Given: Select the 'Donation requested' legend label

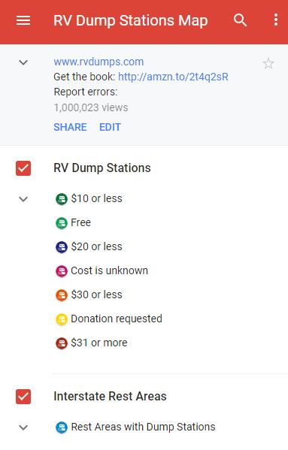Looking at the screenshot, I should coord(117,319).
